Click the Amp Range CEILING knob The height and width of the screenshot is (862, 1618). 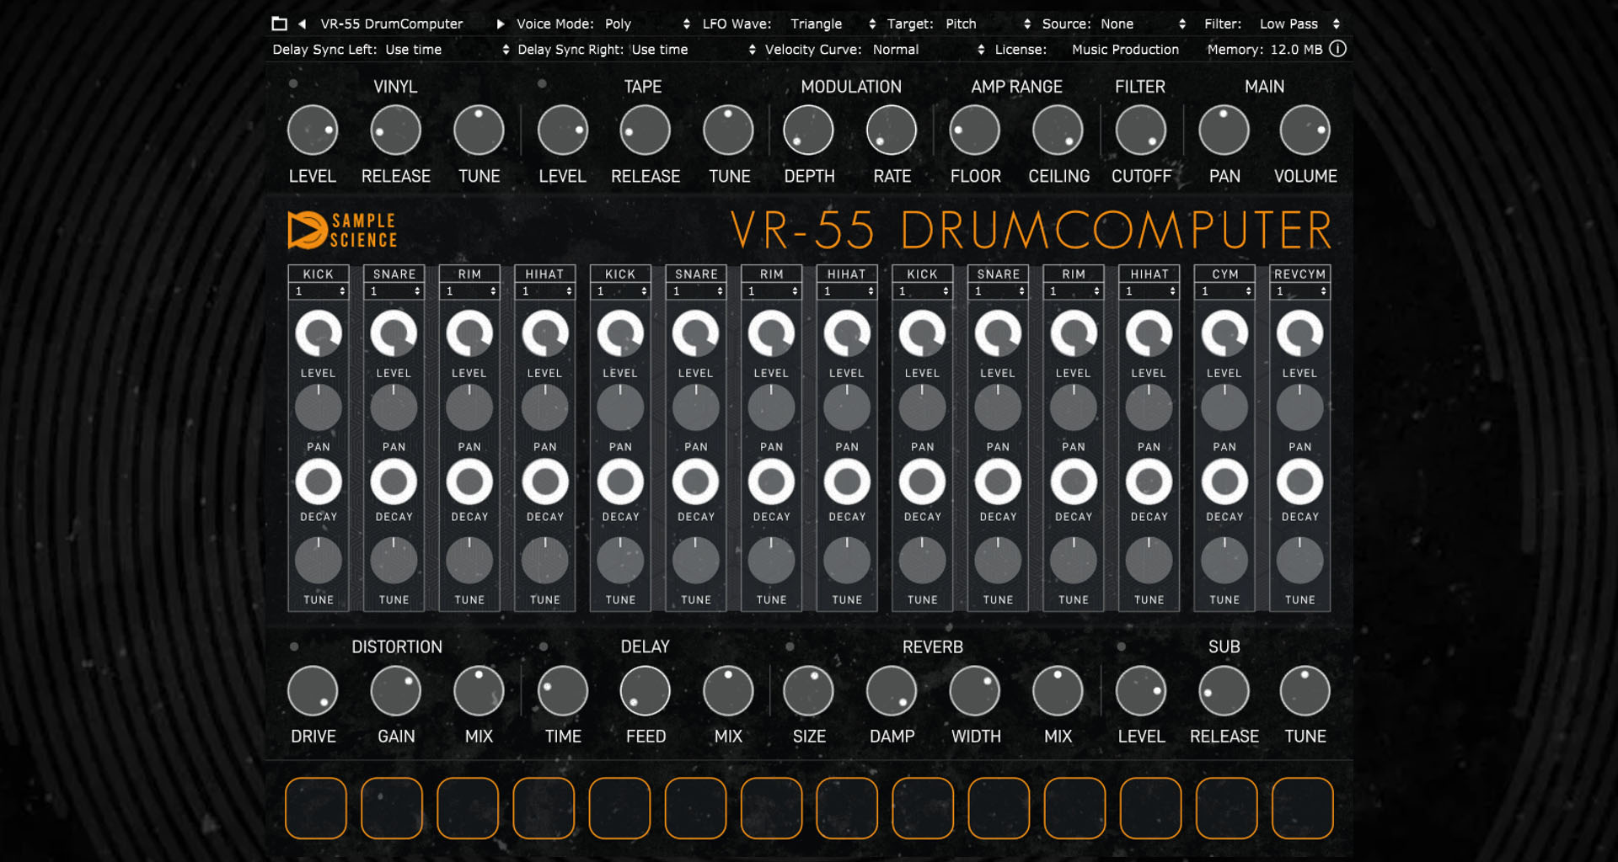[1058, 130]
